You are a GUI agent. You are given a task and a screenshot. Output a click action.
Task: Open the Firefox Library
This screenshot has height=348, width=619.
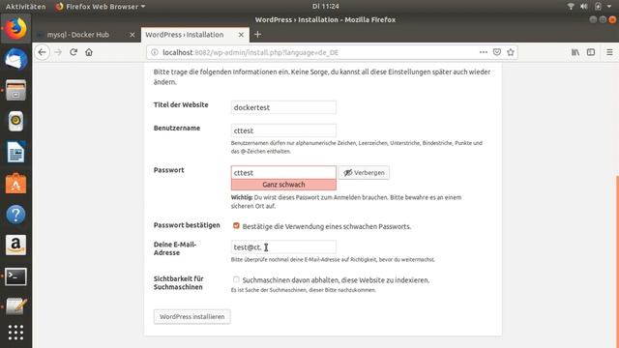point(575,52)
